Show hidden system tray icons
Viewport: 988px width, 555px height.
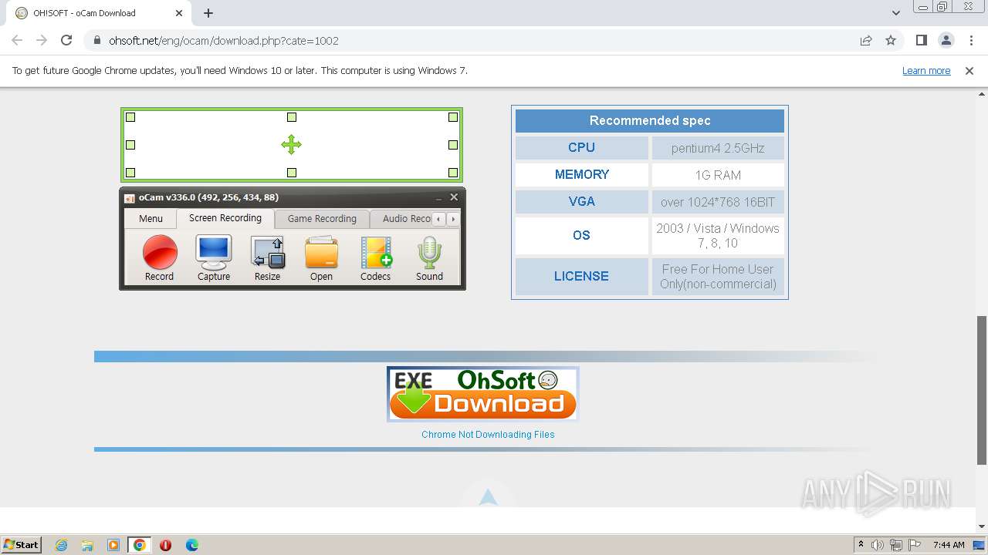pos(861,545)
